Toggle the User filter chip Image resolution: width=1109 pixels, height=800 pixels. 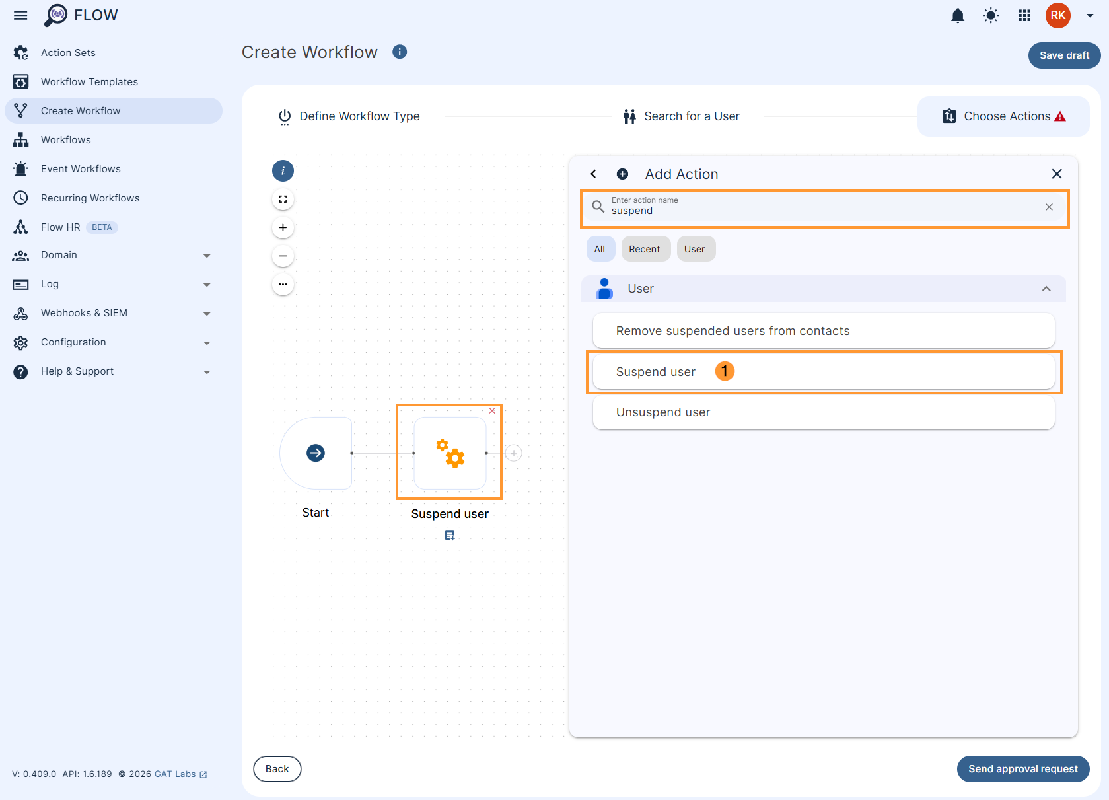(x=696, y=248)
